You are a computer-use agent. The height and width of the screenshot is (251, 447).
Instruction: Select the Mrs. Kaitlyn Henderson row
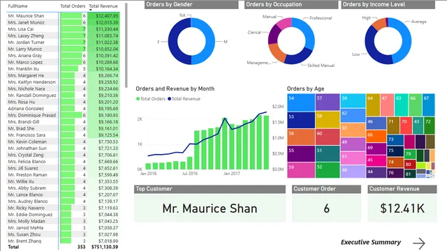(63, 82)
